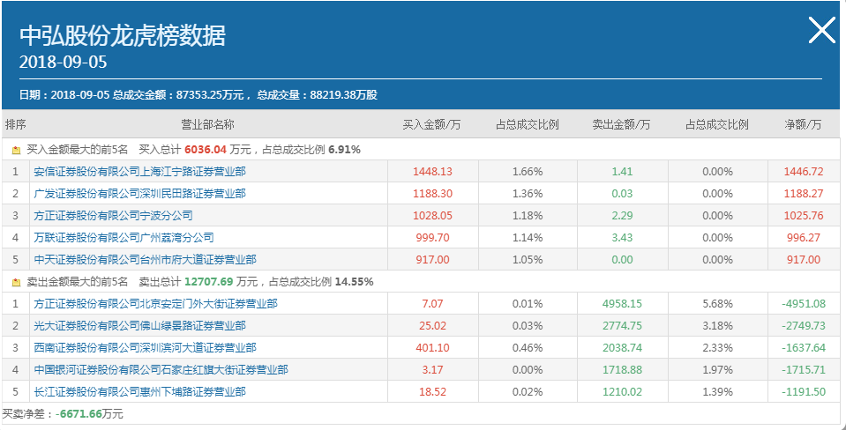Click the 买入总计 6036.04 value
The height and width of the screenshot is (430, 846).
click(x=205, y=150)
